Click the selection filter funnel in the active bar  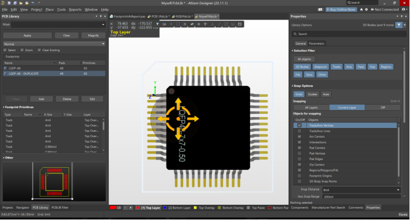pos(157,24)
